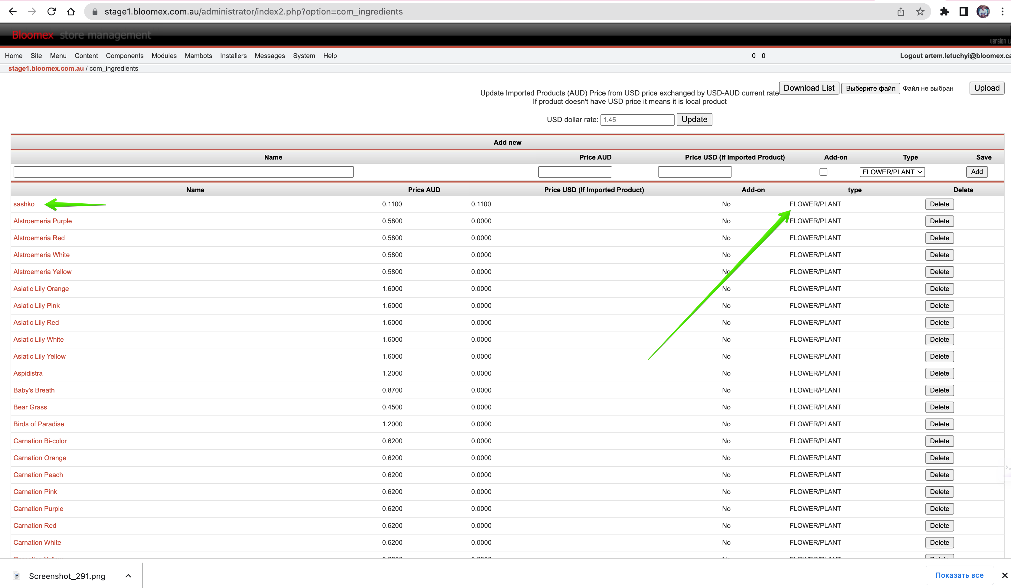Click Logout artem.letuchyi link
Viewport: 1011px width, 588px height.
coord(955,56)
